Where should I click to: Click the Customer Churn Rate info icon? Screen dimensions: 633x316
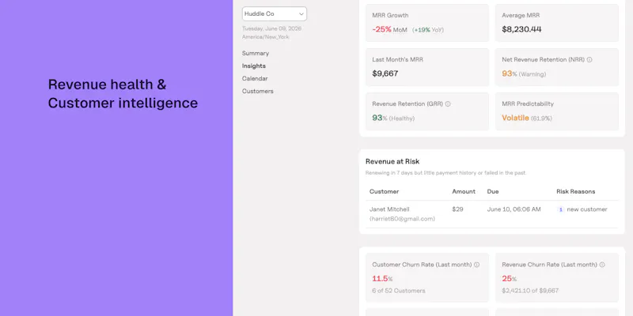click(x=476, y=265)
